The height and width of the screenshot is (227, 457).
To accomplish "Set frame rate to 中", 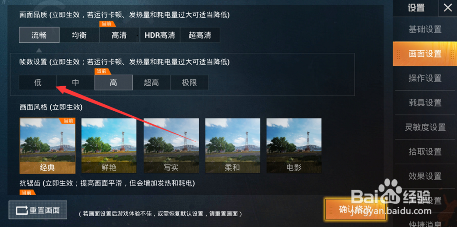I will (75, 83).
